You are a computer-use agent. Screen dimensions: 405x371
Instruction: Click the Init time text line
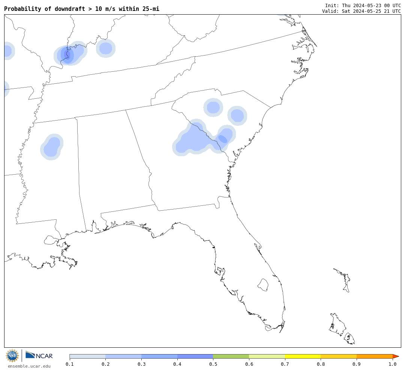(363, 6)
